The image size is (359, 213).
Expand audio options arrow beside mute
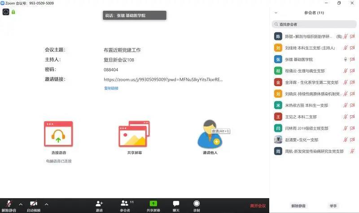pyautogui.click(x=20, y=204)
